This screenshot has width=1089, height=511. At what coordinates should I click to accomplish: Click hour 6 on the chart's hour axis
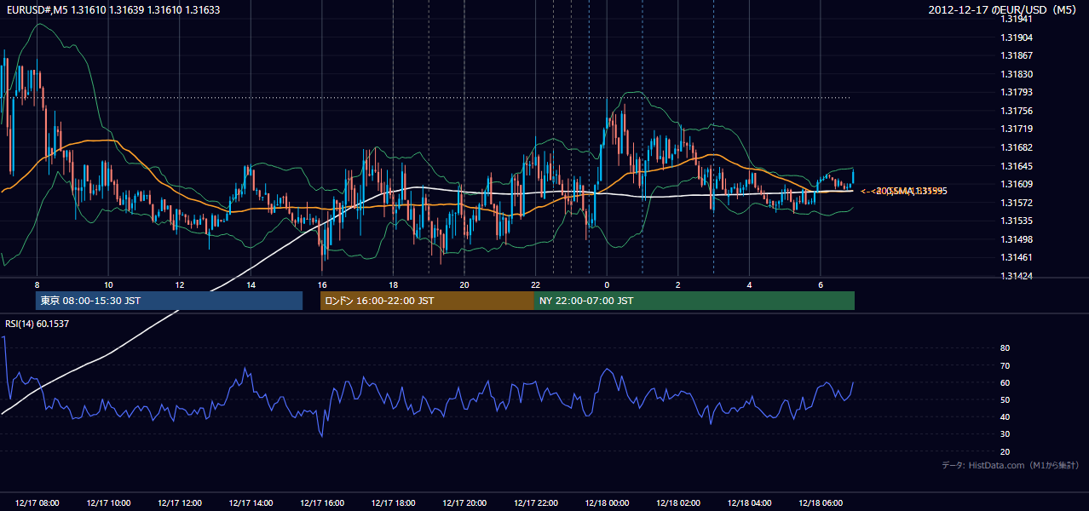[x=821, y=284]
